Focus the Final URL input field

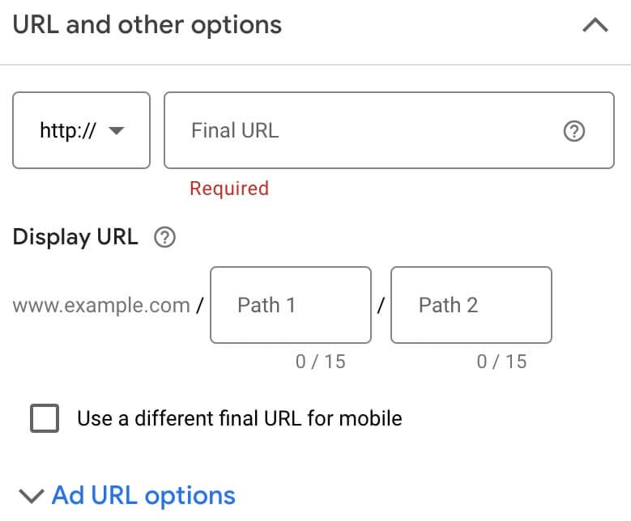click(x=365, y=130)
